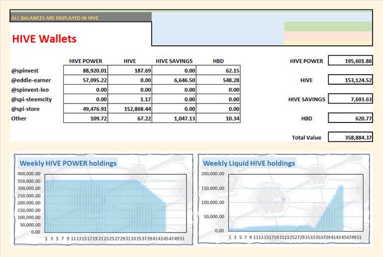The height and width of the screenshot is (257, 383).
Task: Click the 200,000.00 axis label on Liquid HIVE chart
Action: pyautogui.click(x=213, y=174)
